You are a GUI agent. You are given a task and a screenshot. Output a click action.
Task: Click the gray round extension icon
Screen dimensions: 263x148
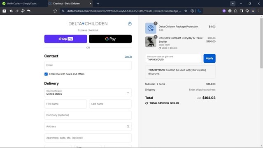click(x=230, y=11)
